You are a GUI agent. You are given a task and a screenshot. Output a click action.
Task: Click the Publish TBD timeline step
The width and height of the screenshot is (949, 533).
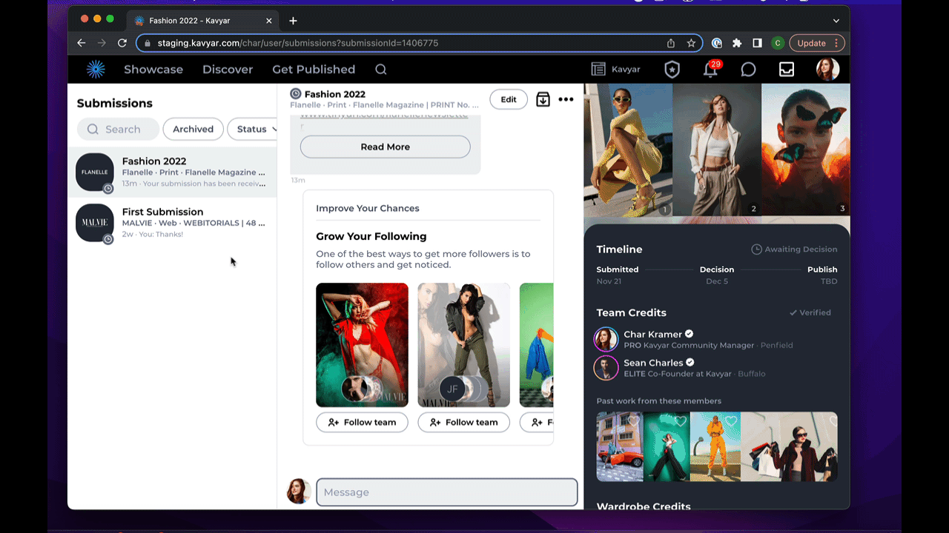pos(822,275)
